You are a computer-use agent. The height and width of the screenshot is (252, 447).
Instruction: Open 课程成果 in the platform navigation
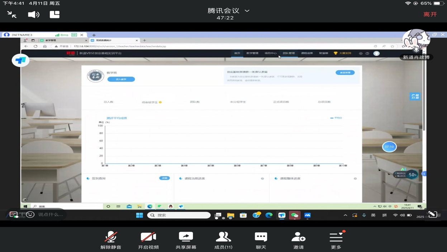[x=307, y=53]
